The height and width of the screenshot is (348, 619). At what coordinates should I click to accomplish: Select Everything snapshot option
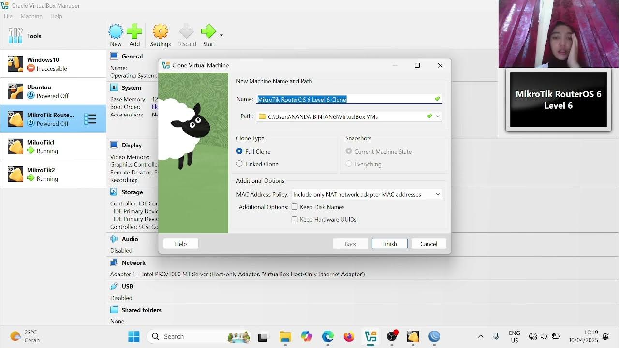point(349,164)
